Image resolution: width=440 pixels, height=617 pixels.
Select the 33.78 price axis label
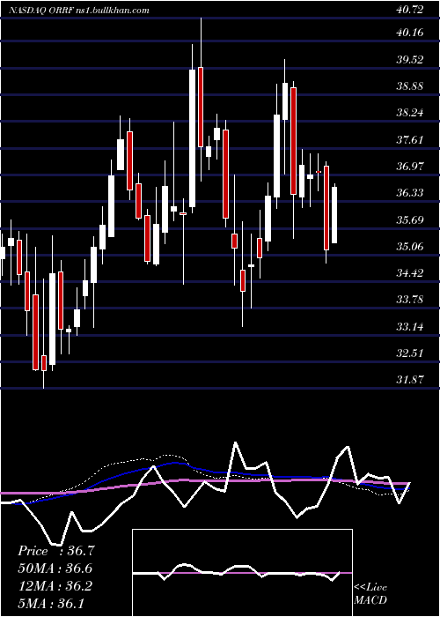[x=410, y=300]
